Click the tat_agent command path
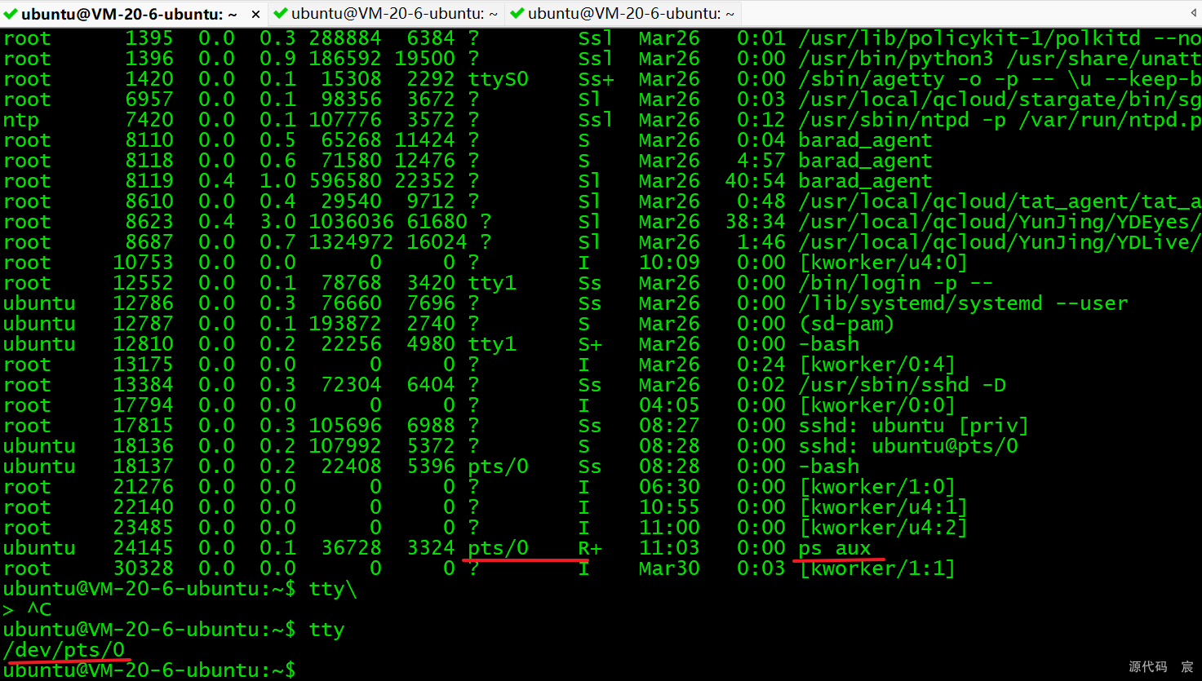 1000,201
